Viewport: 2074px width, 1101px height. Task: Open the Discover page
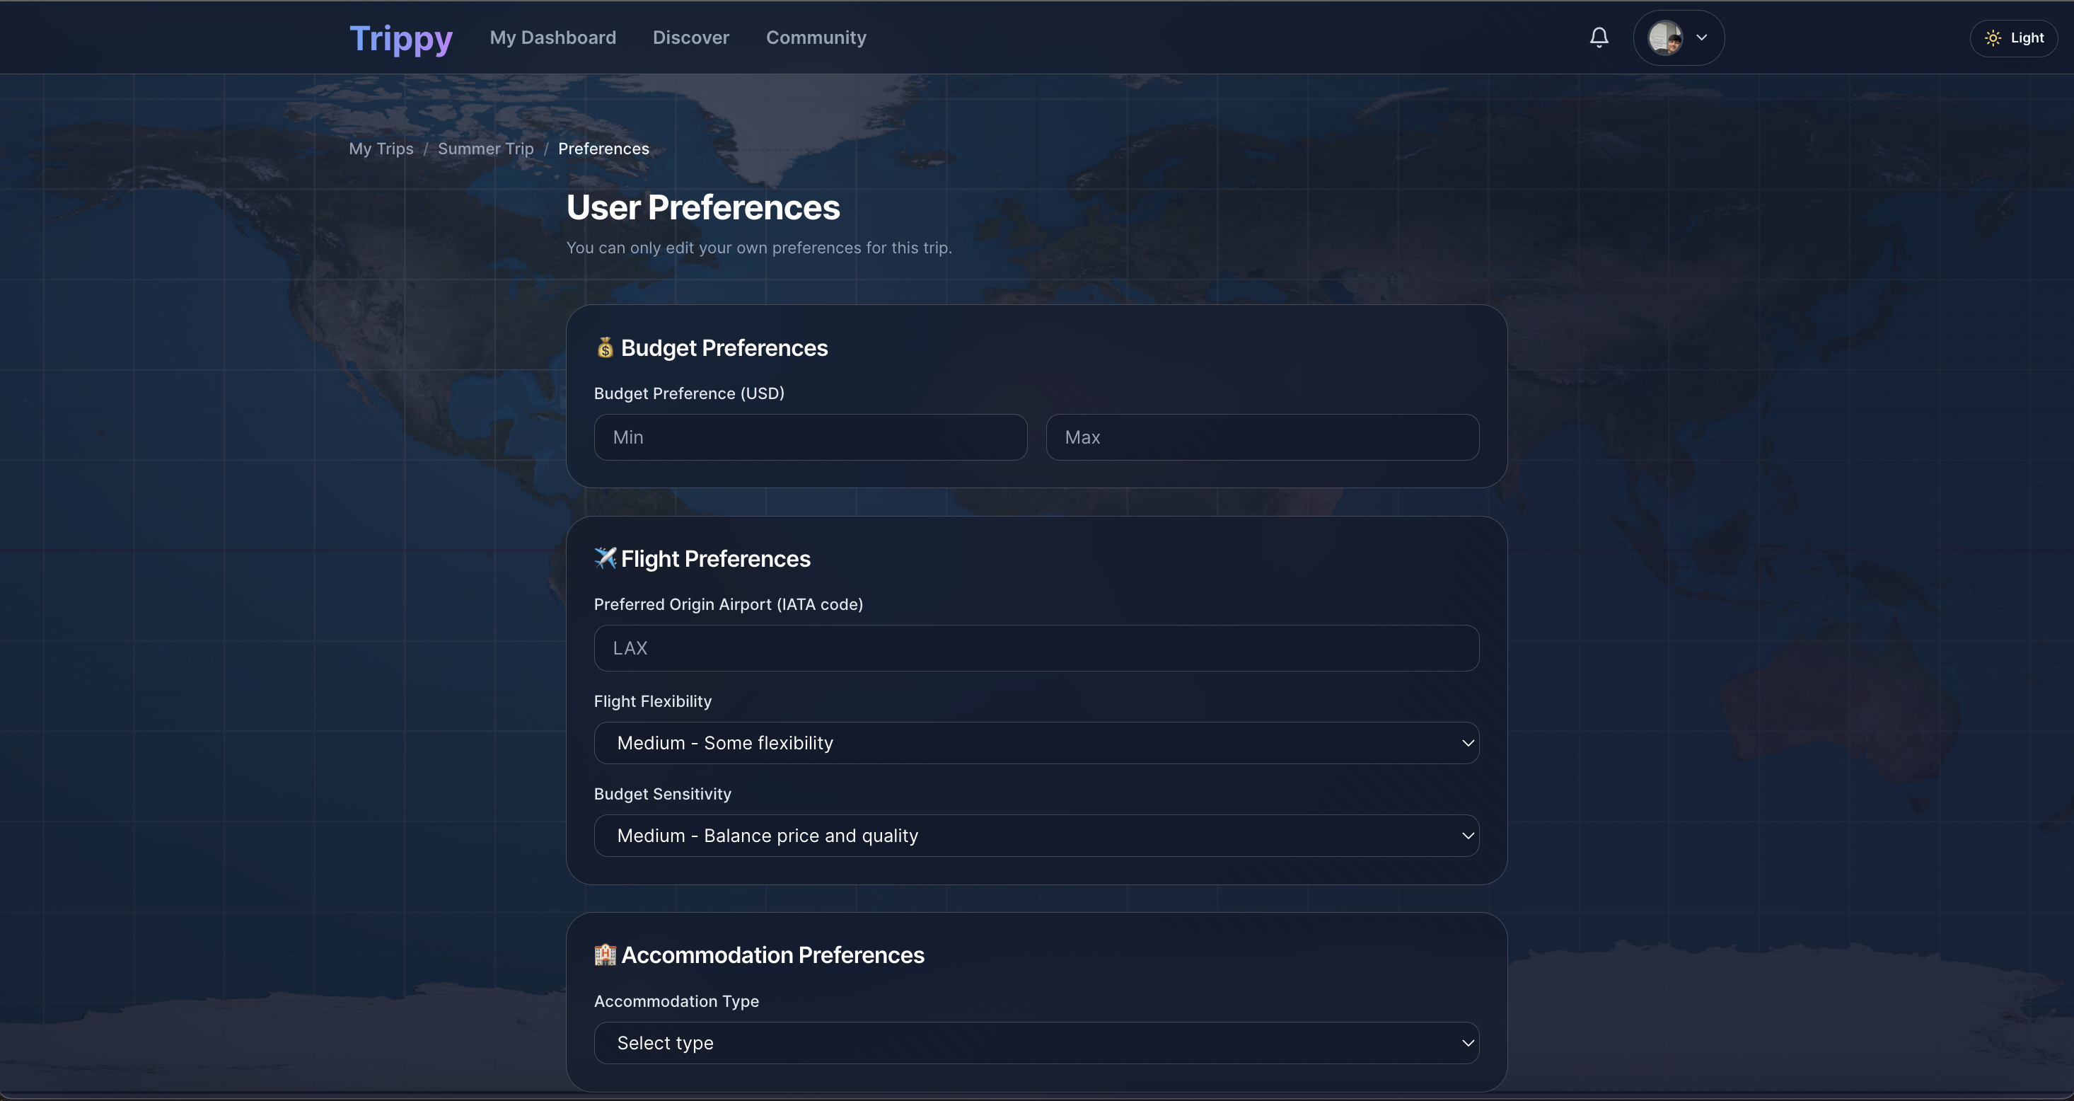[x=690, y=38]
